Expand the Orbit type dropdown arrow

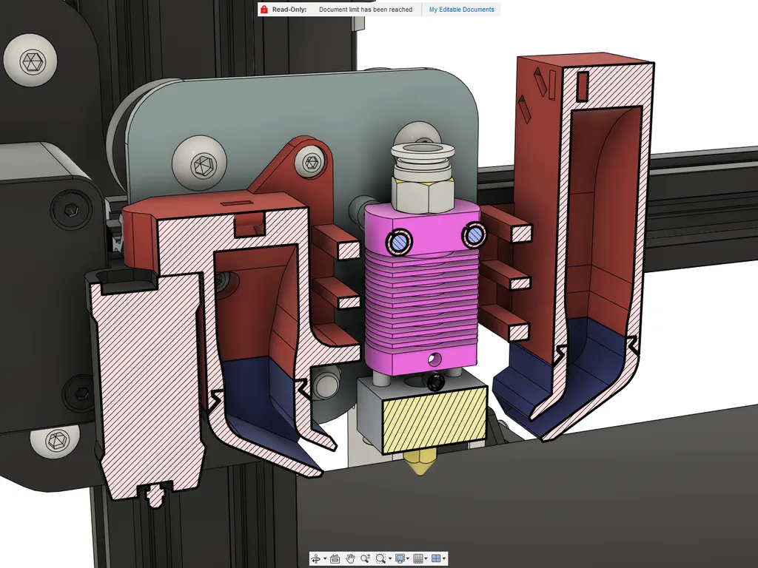325,559
